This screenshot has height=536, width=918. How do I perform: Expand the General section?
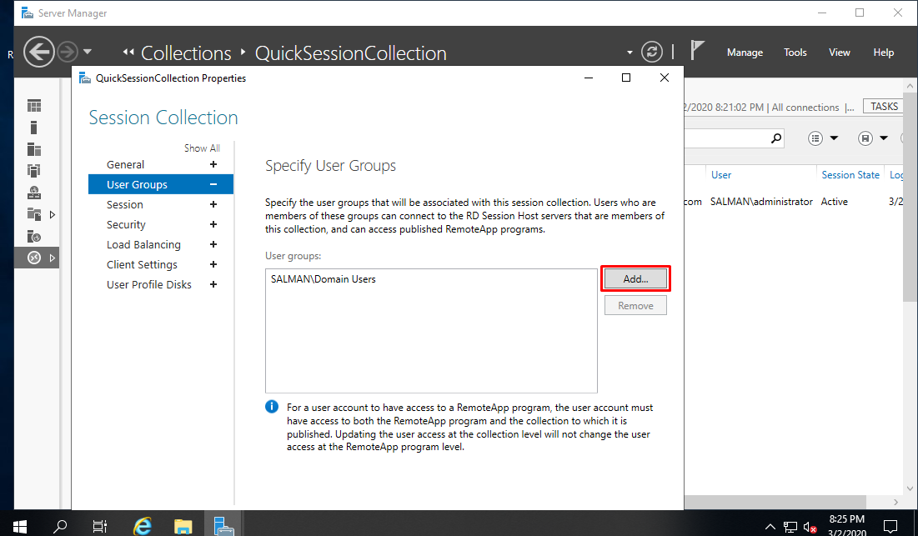click(x=213, y=165)
